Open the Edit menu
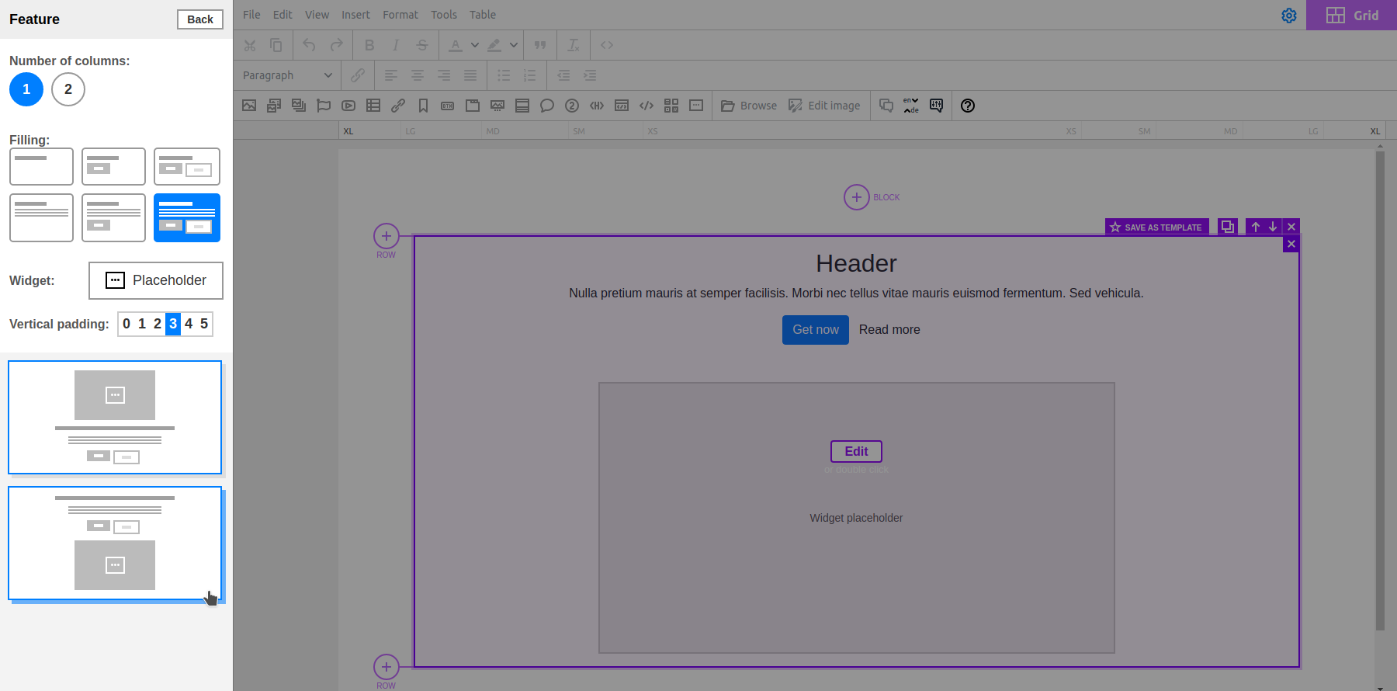 [x=283, y=15]
